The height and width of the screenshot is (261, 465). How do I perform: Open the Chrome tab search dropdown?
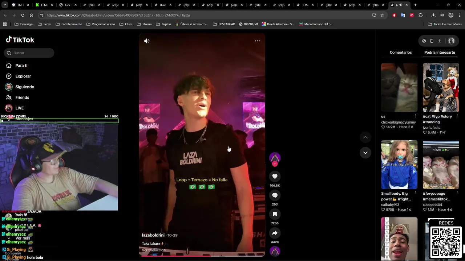tap(5, 5)
